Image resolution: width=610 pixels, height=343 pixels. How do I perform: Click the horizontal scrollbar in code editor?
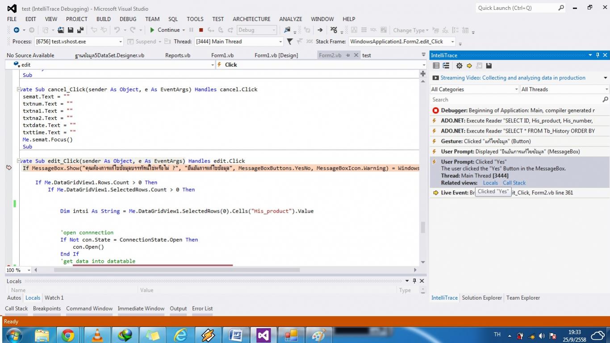[176, 270]
